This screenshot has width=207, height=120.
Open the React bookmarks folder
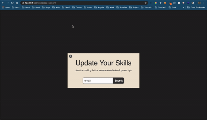[x=88, y=7]
